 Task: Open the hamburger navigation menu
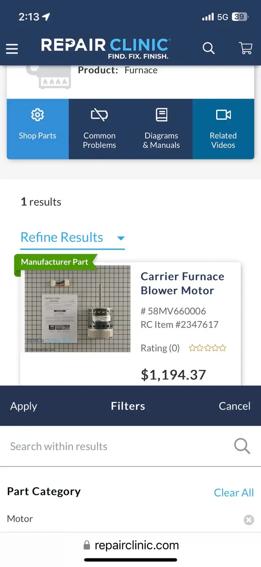click(x=12, y=49)
